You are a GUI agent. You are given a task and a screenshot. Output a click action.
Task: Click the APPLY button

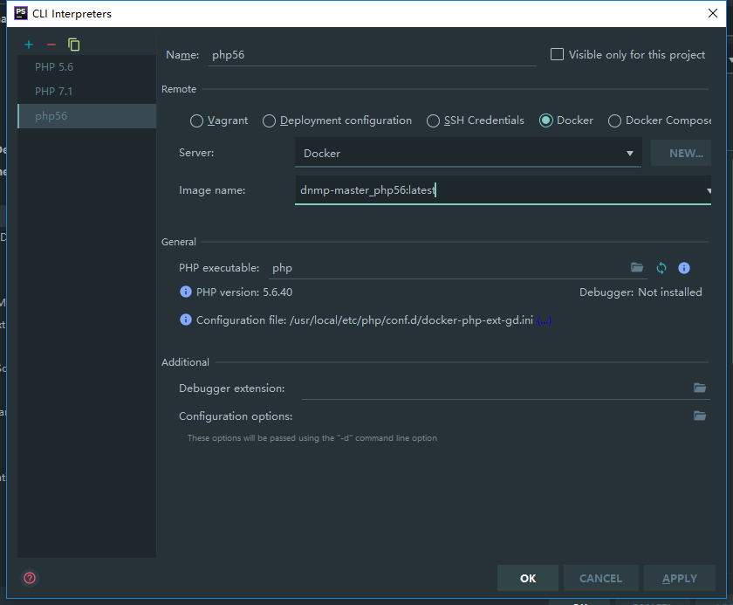coord(679,578)
